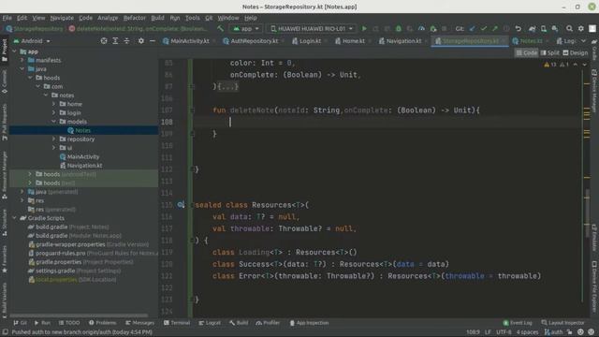Screen dimensions: 599x337
Task: Collapse the app module node
Action: click(x=15, y=51)
